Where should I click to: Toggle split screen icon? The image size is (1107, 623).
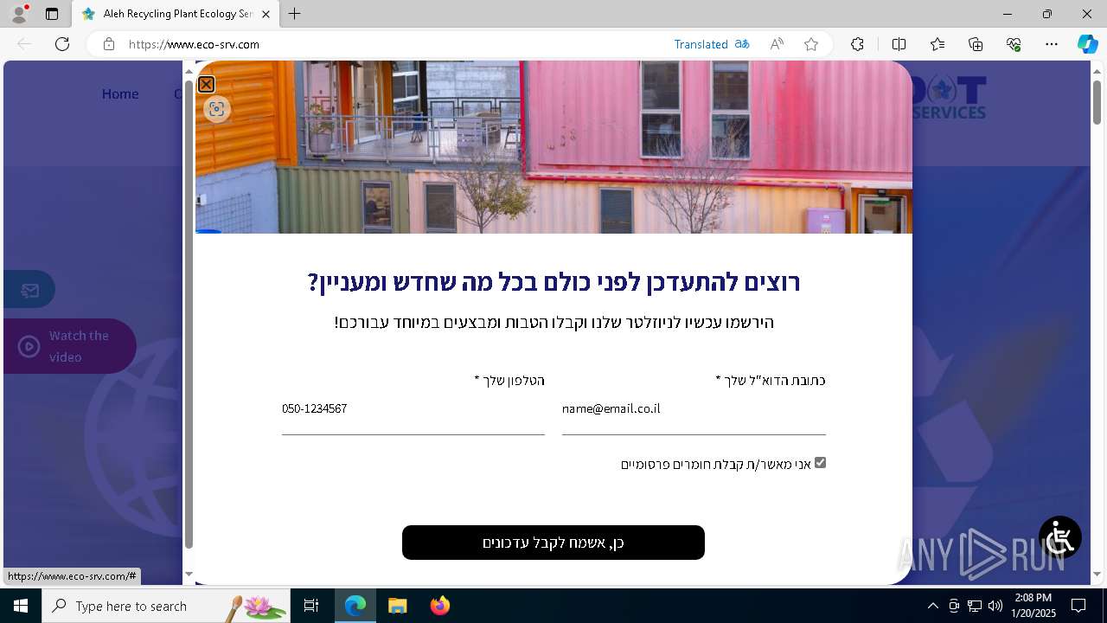(899, 44)
